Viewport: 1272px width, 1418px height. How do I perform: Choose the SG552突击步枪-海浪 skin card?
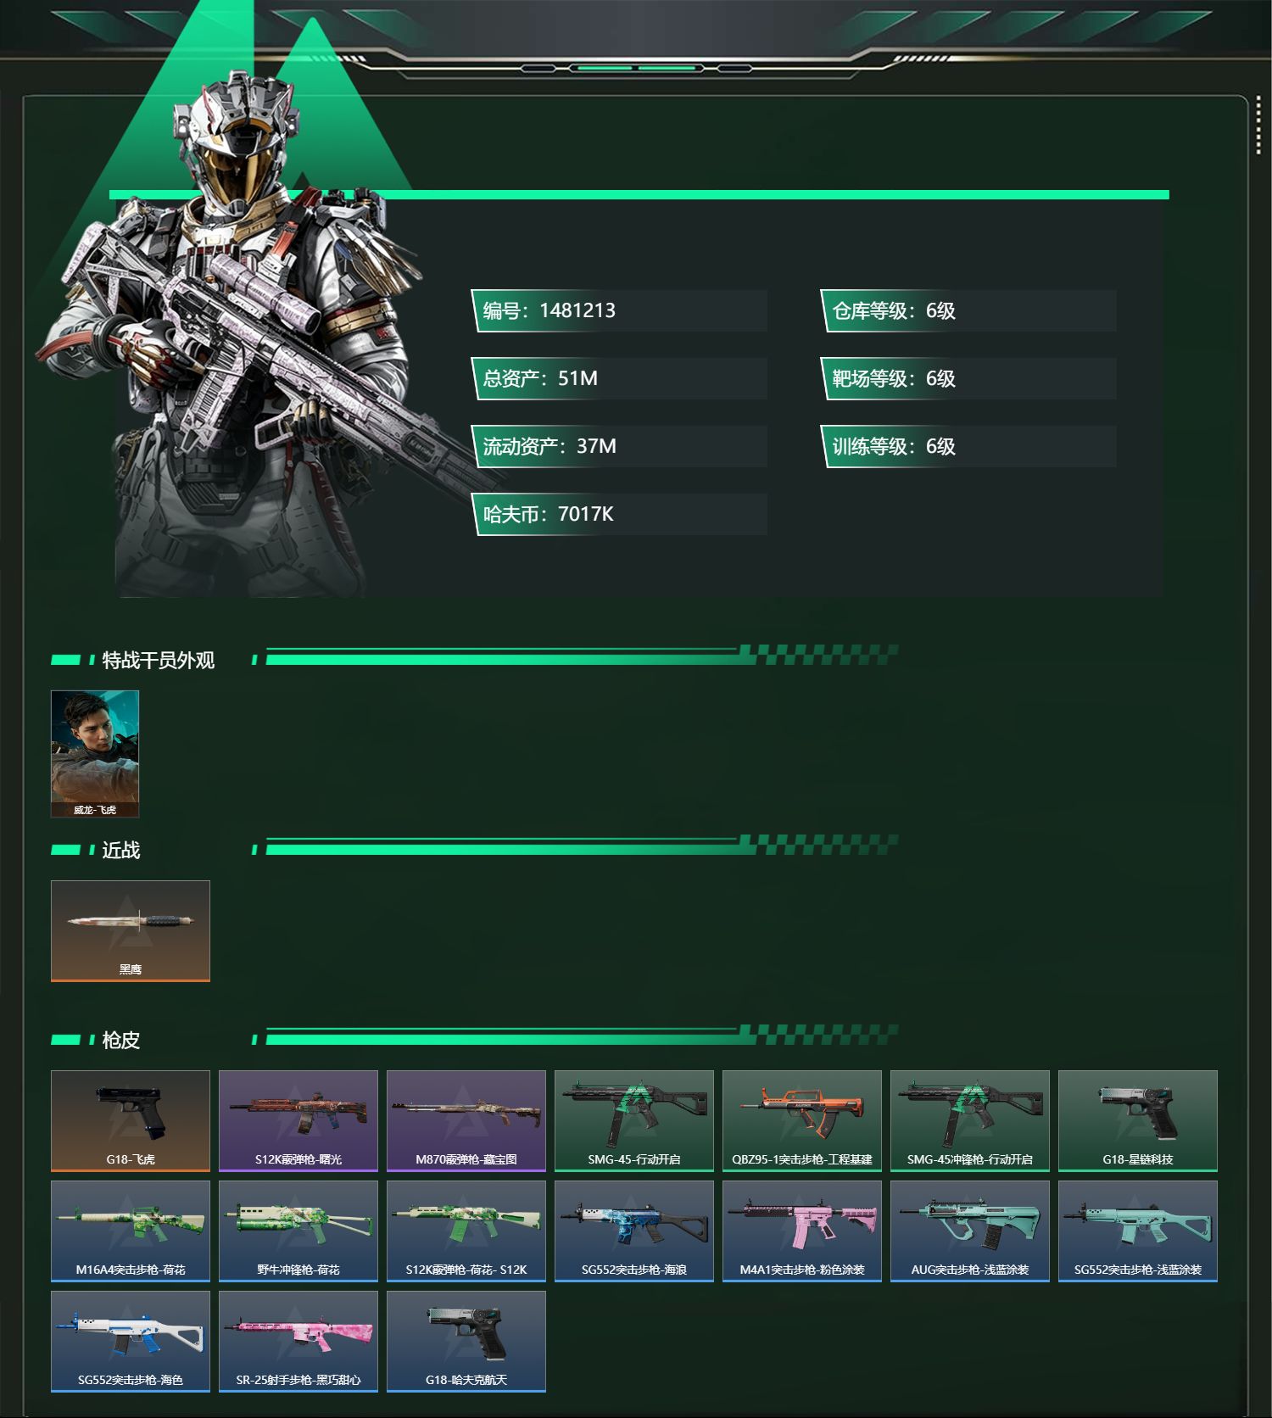coord(634,1231)
